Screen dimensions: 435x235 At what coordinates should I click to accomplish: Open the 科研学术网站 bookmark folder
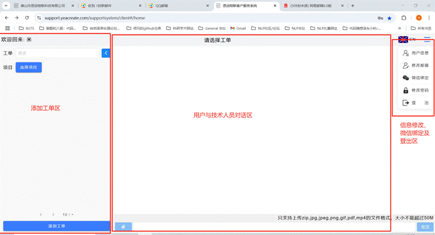coord(180,28)
